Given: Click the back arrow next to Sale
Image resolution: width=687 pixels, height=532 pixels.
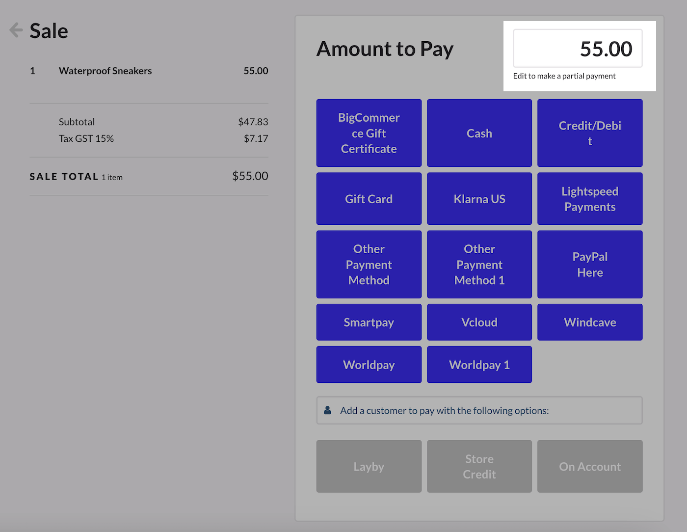Looking at the screenshot, I should [16, 30].
